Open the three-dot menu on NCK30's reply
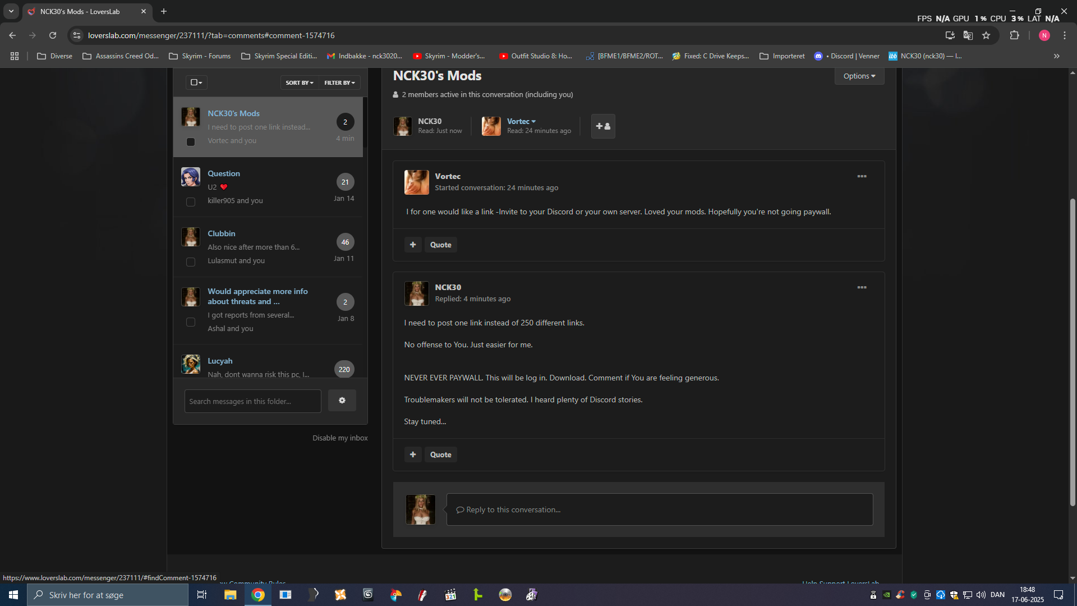Screen dimensions: 1077x606 point(862,287)
